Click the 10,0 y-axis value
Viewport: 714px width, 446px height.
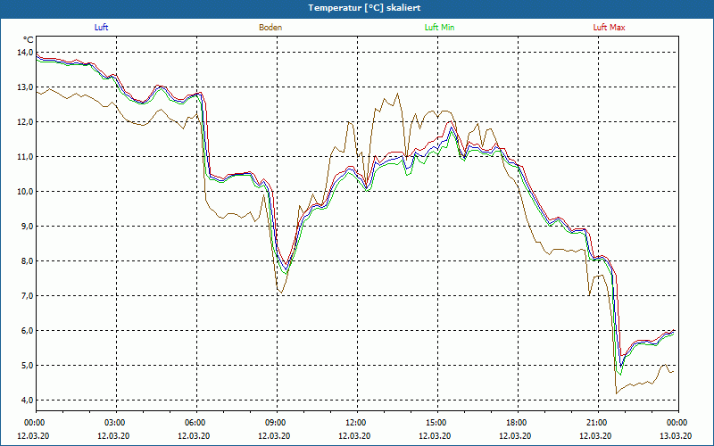25,192
